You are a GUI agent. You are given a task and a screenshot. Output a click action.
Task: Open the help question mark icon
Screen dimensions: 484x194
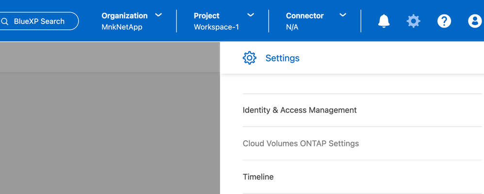[444, 21]
